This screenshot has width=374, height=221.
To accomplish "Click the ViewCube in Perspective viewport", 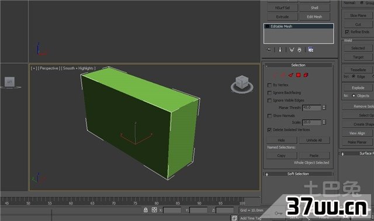I will tap(242, 84).
